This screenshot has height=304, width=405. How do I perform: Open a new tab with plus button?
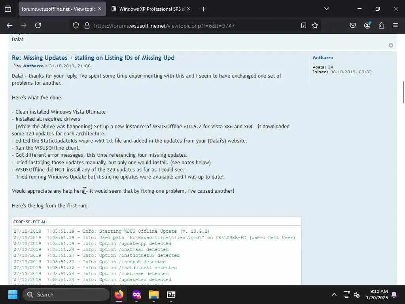(x=203, y=9)
